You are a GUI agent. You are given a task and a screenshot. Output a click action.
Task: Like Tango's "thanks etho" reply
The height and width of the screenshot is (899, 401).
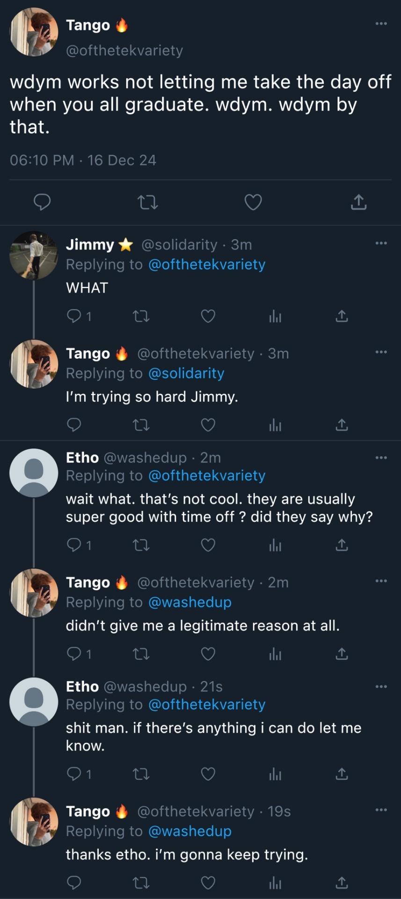coord(208,883)
